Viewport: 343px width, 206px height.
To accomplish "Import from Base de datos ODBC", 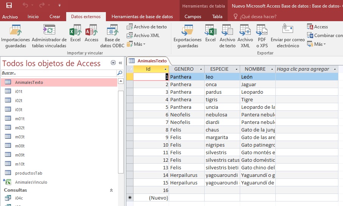I will [112, 36].
